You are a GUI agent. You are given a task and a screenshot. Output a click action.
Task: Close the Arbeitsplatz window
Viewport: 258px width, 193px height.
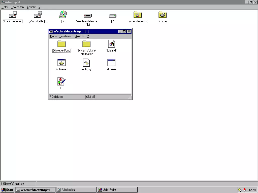pos(255,2)
